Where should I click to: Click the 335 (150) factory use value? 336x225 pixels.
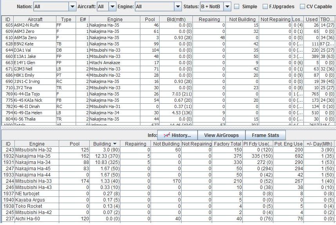pyautogui.click(x=262, y=156)
